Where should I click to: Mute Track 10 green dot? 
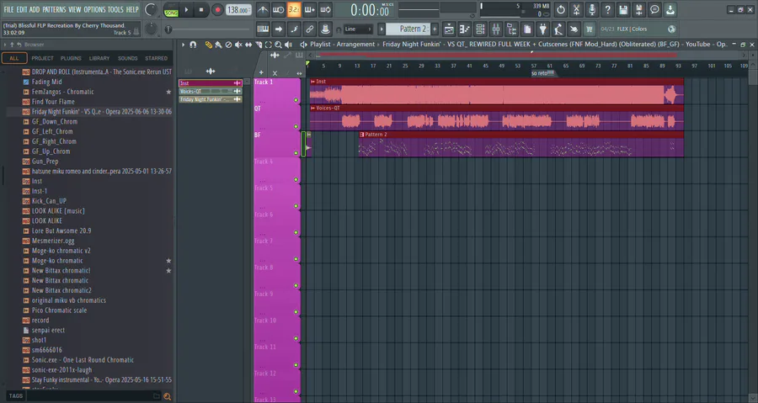pyautogui.click(x=296, y=339)
